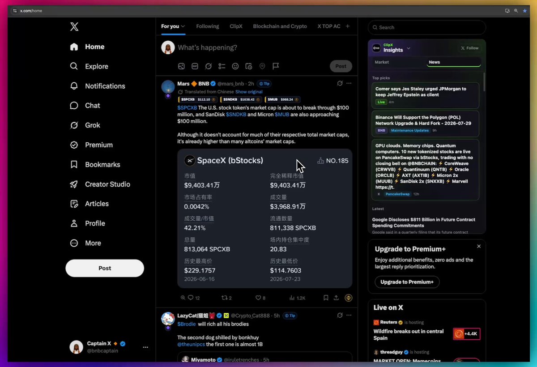
Task: Click Grok icon on Mars BNB post
Action: (x=340, y=83)
